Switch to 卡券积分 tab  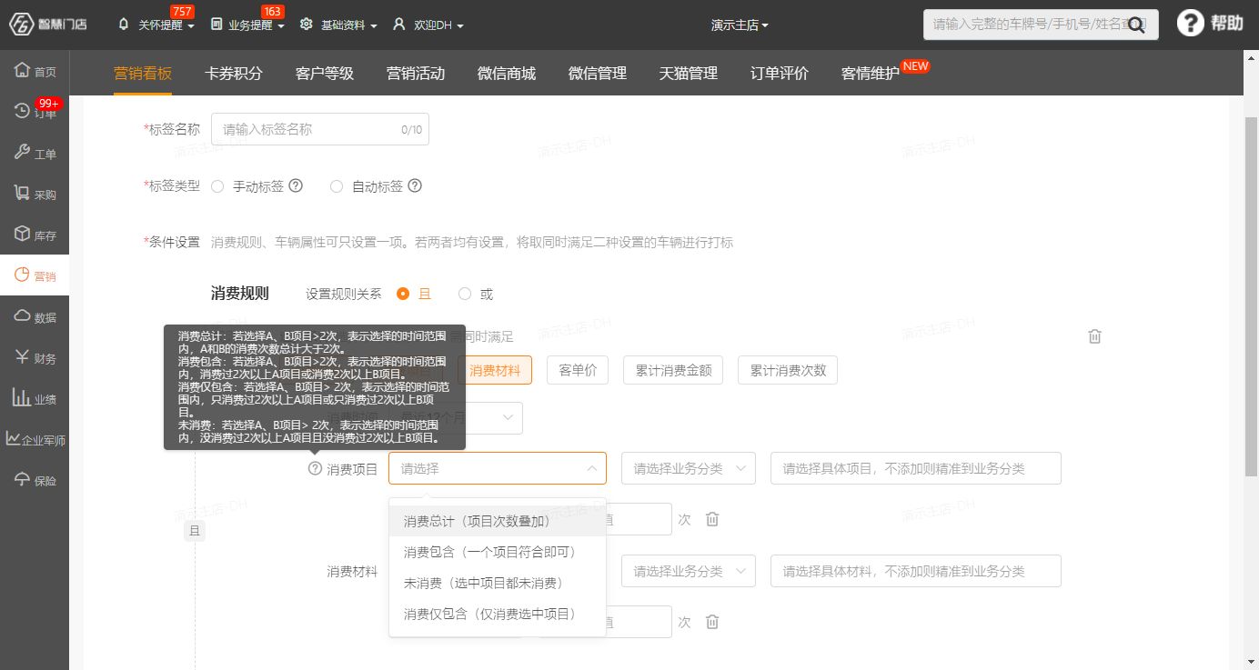tap(234, 74)
